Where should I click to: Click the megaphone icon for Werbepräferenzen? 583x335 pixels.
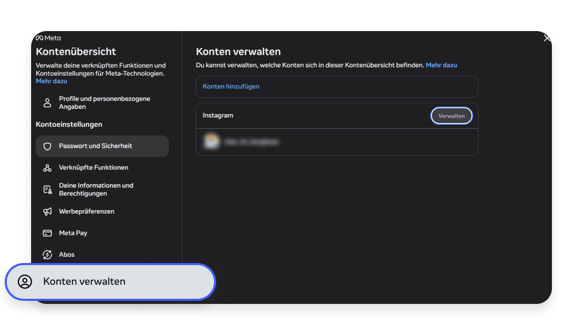(47, 212)
